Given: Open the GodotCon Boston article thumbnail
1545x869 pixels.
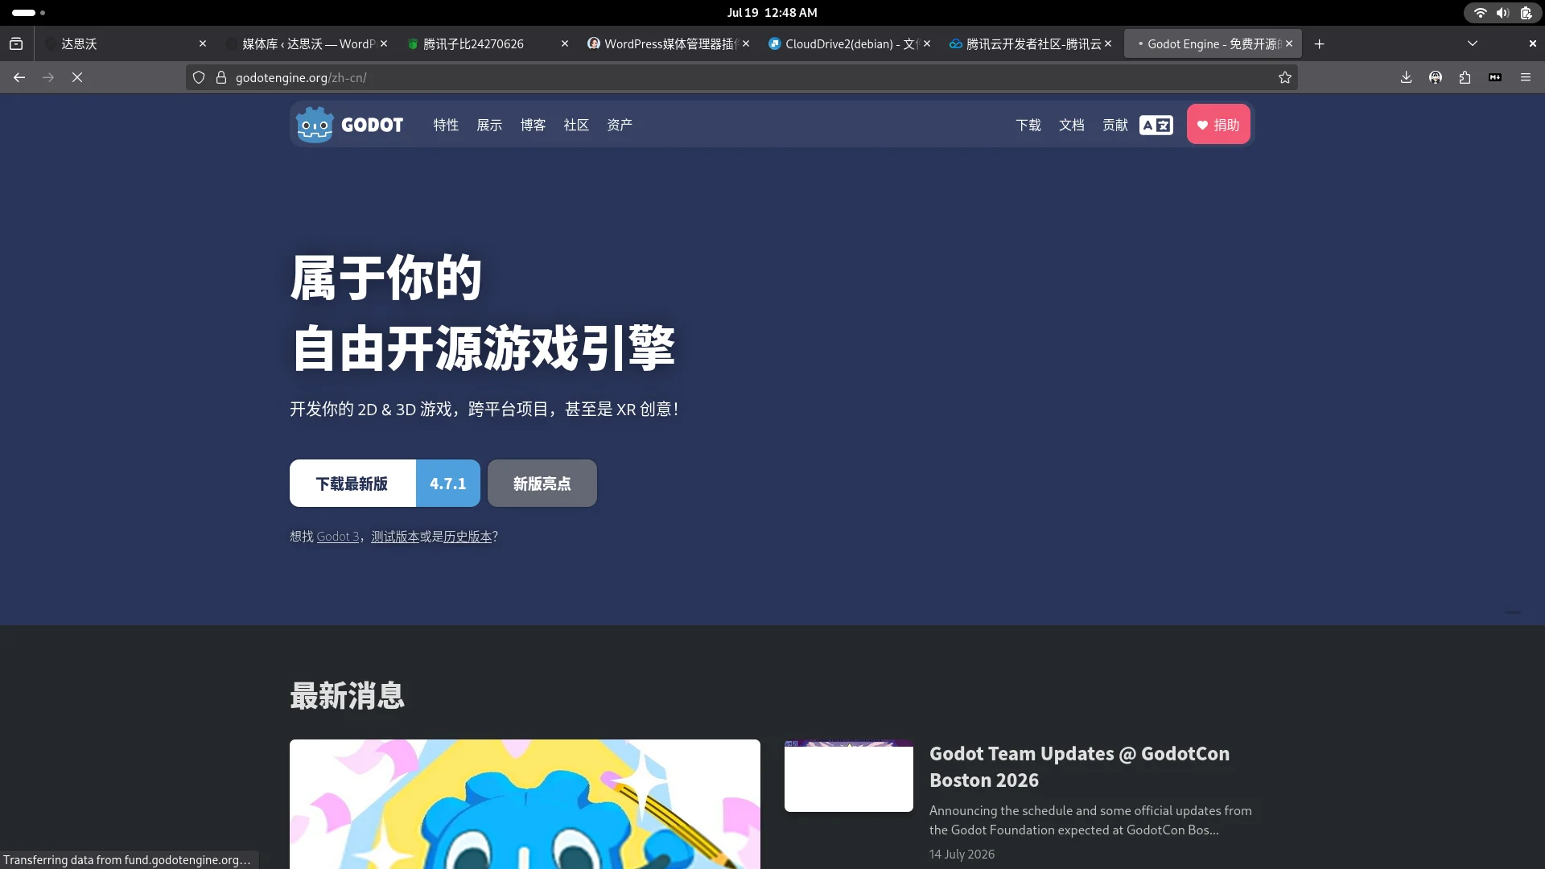Looking at the screenshot, I should pos(849,776).
